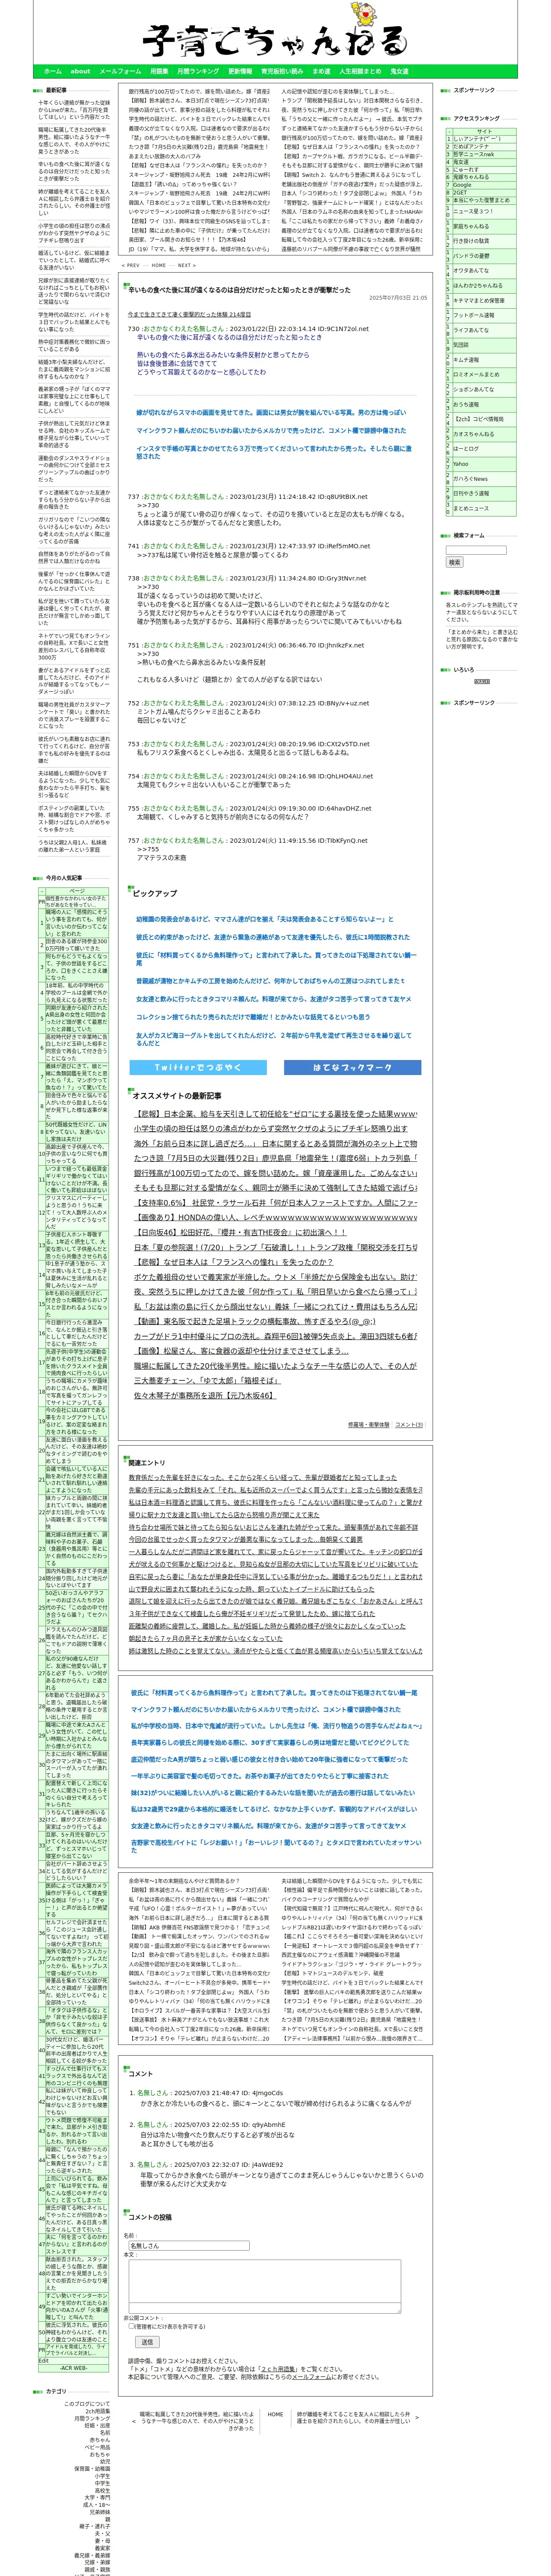Open フットボール速報 ranking link
The image size is (551, 2576).
pyautogui.click(x=474, y=315)
